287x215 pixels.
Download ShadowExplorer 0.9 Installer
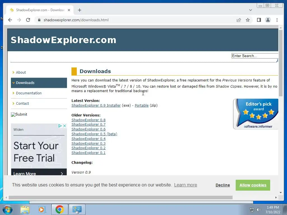tap(96, 106)
